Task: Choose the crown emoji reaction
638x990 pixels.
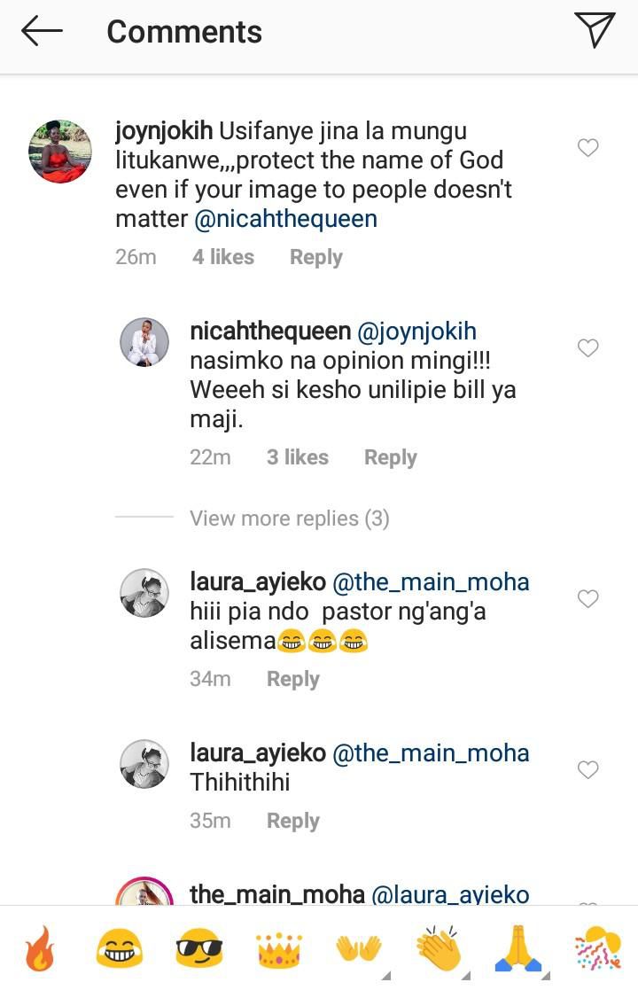Action: tap(279, 947)
